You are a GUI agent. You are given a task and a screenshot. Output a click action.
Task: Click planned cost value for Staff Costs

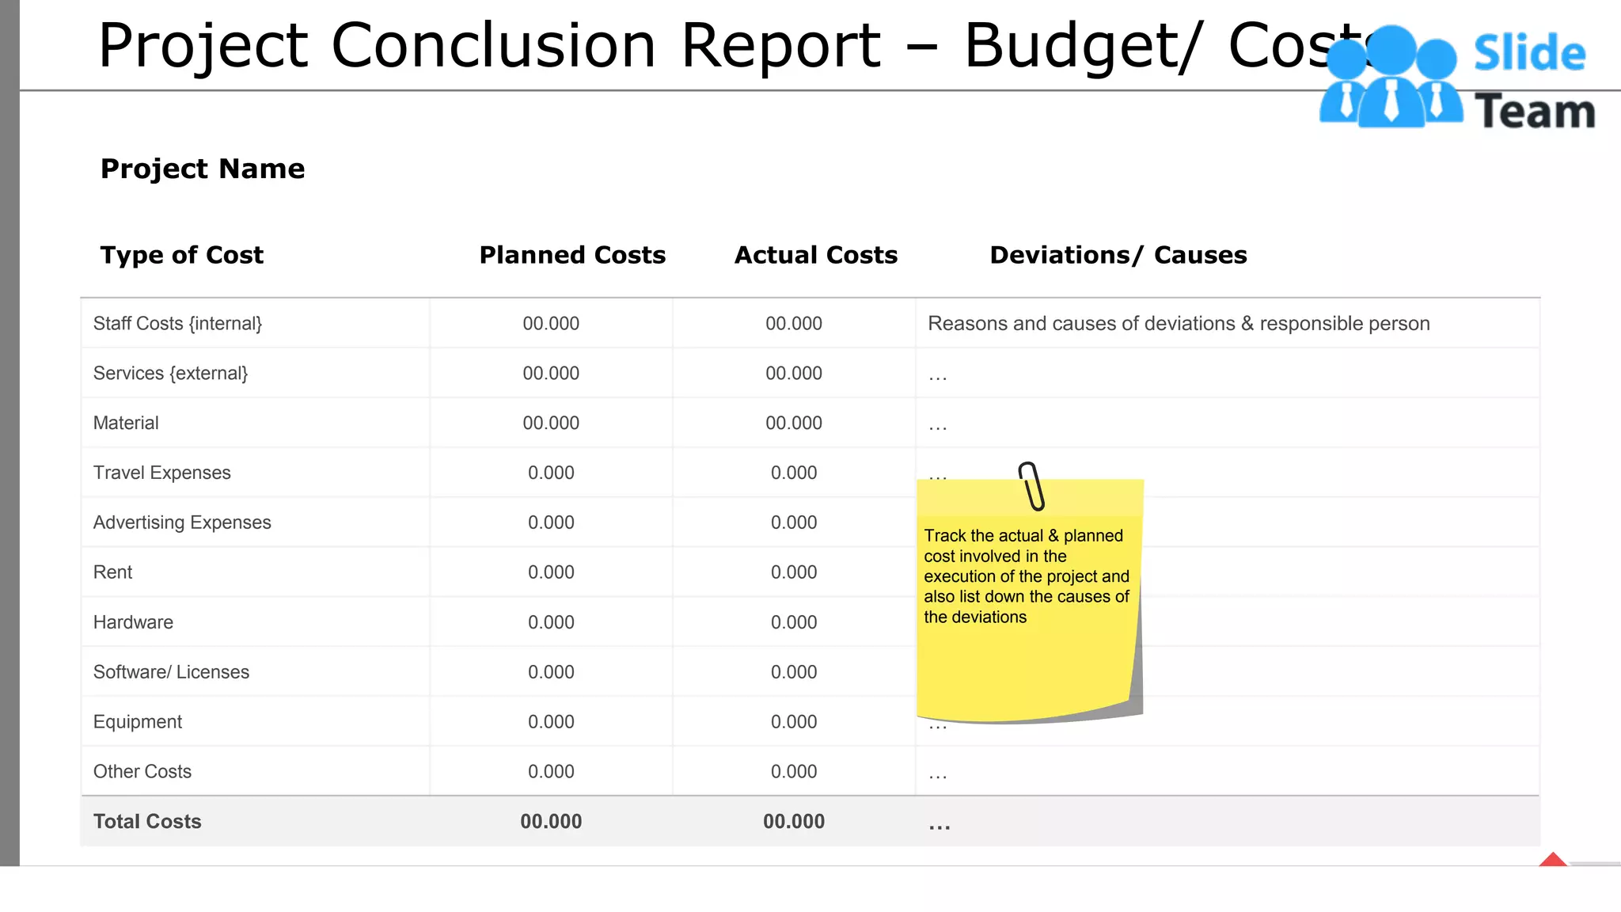551,324
